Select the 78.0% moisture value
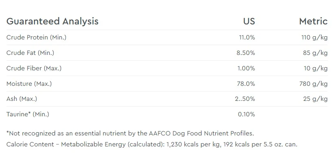 tap(246, 84)
